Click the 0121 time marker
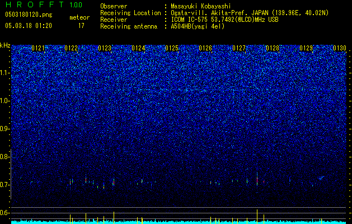 pos(38,48)
